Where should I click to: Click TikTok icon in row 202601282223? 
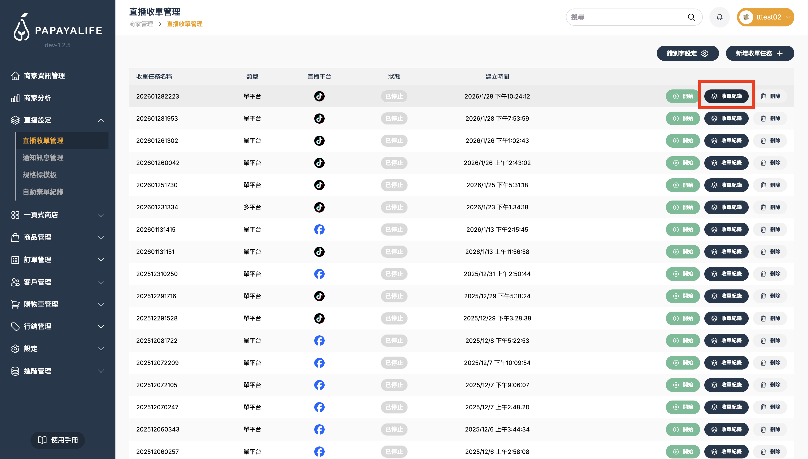tap(319, 96)
